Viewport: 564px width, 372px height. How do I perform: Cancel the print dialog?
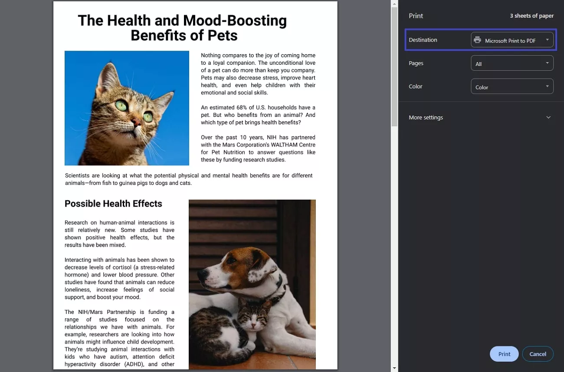538,354
